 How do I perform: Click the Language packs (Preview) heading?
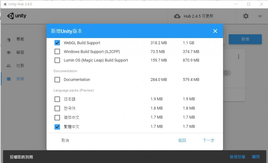[74, 90]
